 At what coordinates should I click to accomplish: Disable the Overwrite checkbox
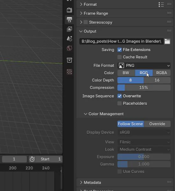pos(119,96)
